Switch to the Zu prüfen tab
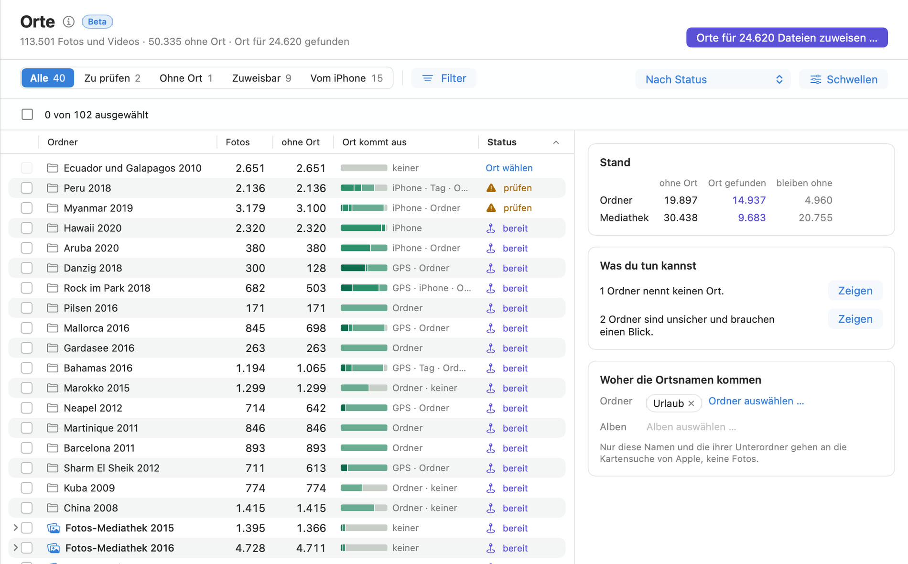This screenshot has height=564, width=908. point(112,78)
